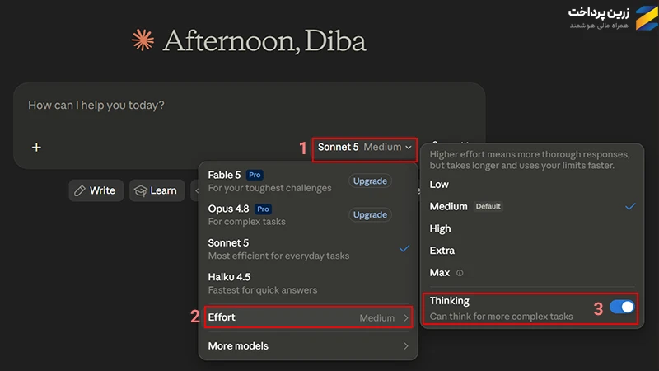Screen dimensions: 659x371
Task: Choose the Sonnet 5 model entry
Action: tap(308, 249)
